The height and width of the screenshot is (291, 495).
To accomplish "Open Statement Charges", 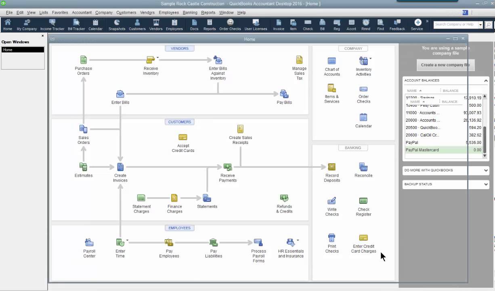I will tap(141, 198).
